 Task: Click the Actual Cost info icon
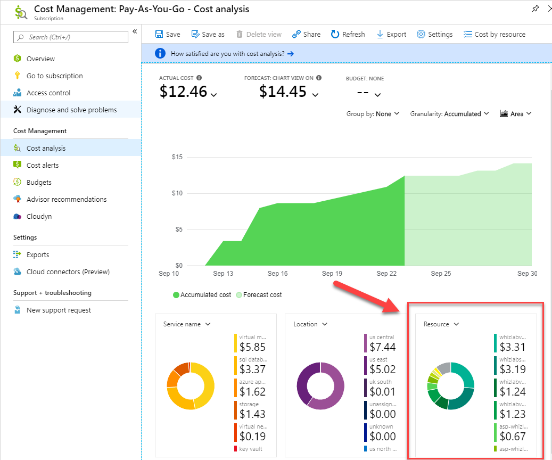(199, 78)
